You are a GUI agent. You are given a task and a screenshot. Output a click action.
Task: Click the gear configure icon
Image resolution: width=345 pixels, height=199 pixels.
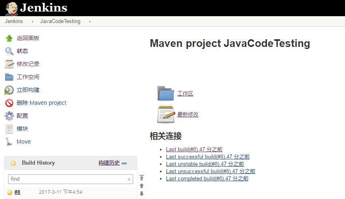click(9, 116)
